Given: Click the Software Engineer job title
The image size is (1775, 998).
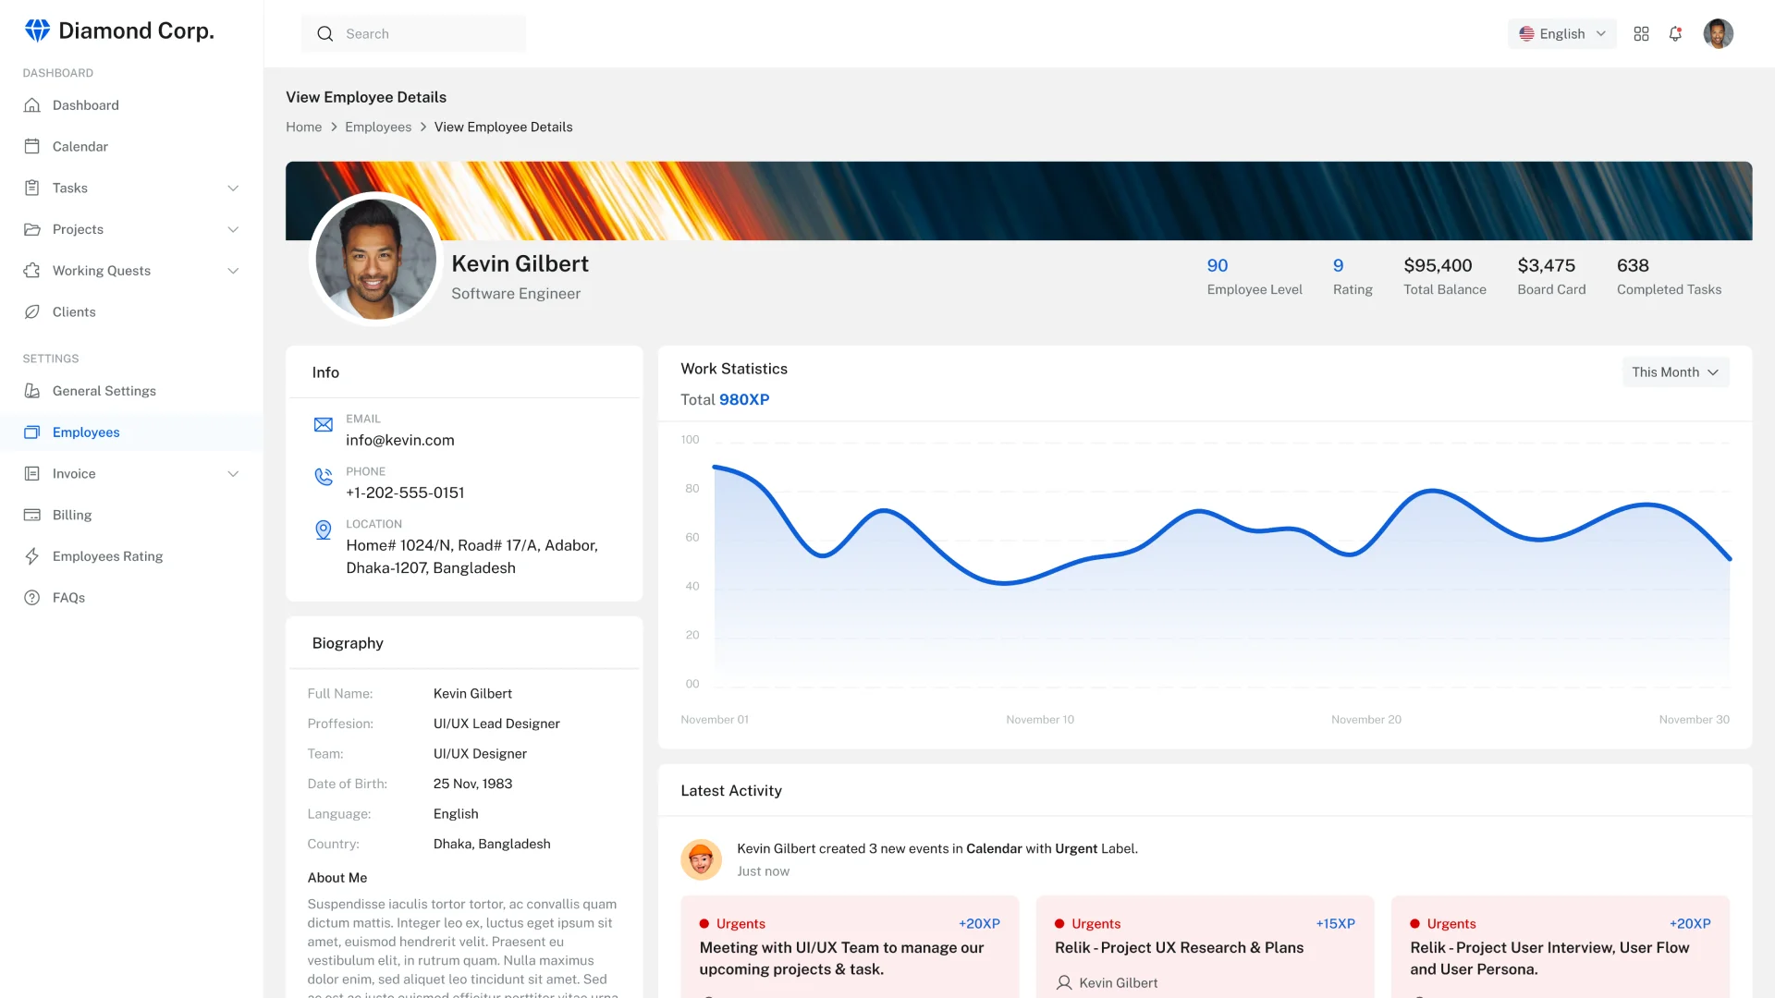Looking at the screenshot, I should [516, 294].
